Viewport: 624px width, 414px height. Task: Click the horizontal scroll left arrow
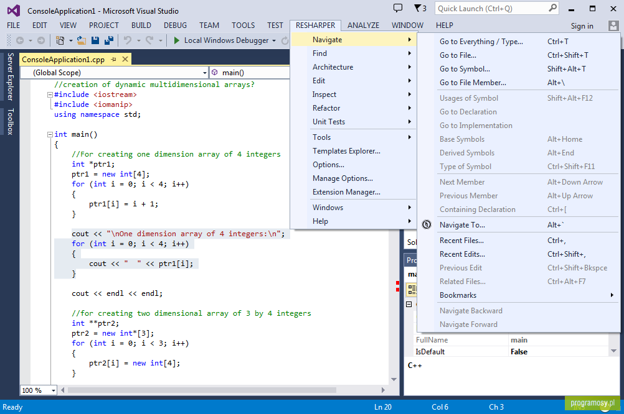pos(62,390)
